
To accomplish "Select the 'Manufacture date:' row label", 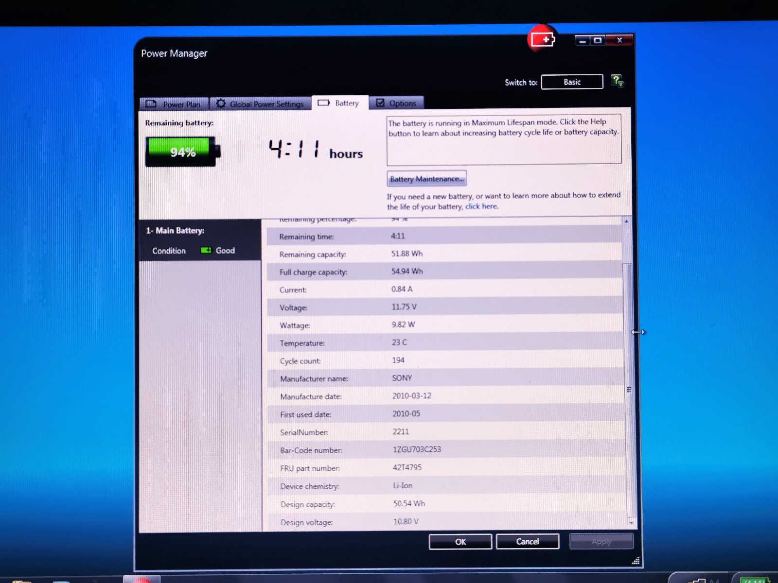I will 311,396.
